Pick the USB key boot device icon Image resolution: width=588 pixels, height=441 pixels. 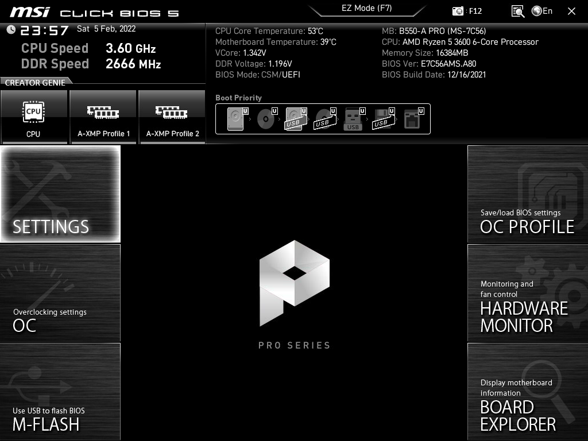pos(354,119)
